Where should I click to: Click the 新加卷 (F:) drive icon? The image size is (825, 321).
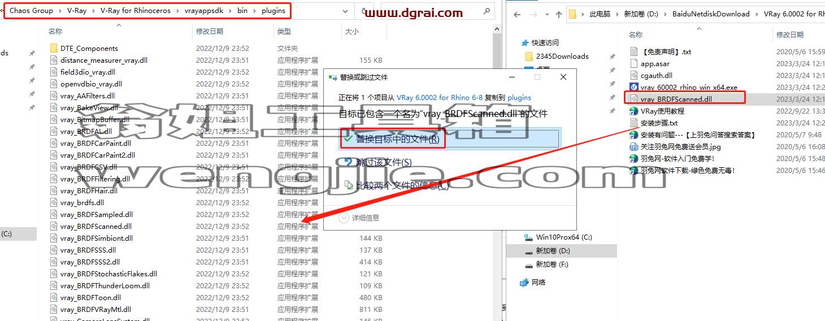point(528,264)
